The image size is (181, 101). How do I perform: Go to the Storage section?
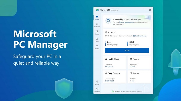[x=97, y=32]
